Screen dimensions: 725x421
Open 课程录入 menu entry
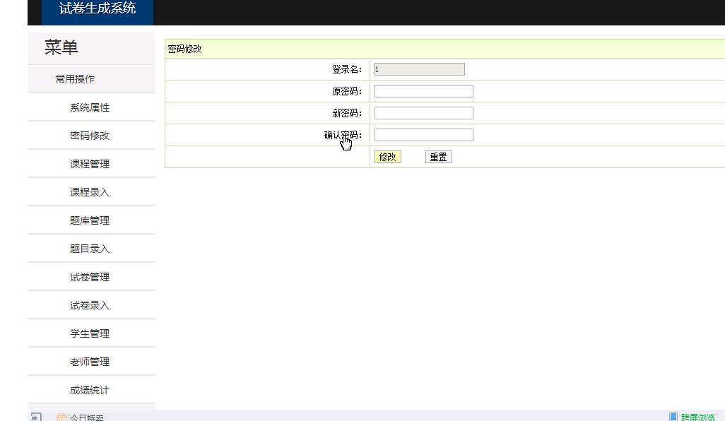90,192
